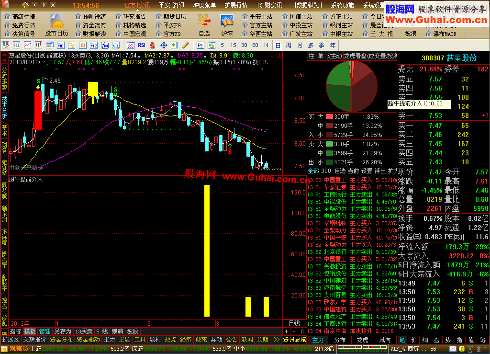Click the 高级行情 button

[x=20, y=17]
